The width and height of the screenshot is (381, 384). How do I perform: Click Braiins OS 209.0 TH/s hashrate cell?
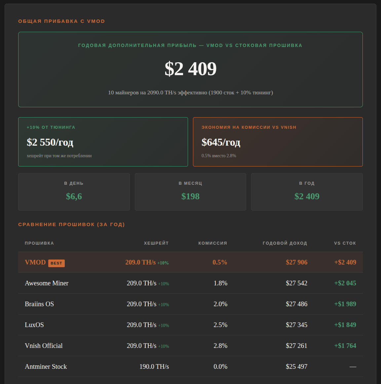[148, 304]
